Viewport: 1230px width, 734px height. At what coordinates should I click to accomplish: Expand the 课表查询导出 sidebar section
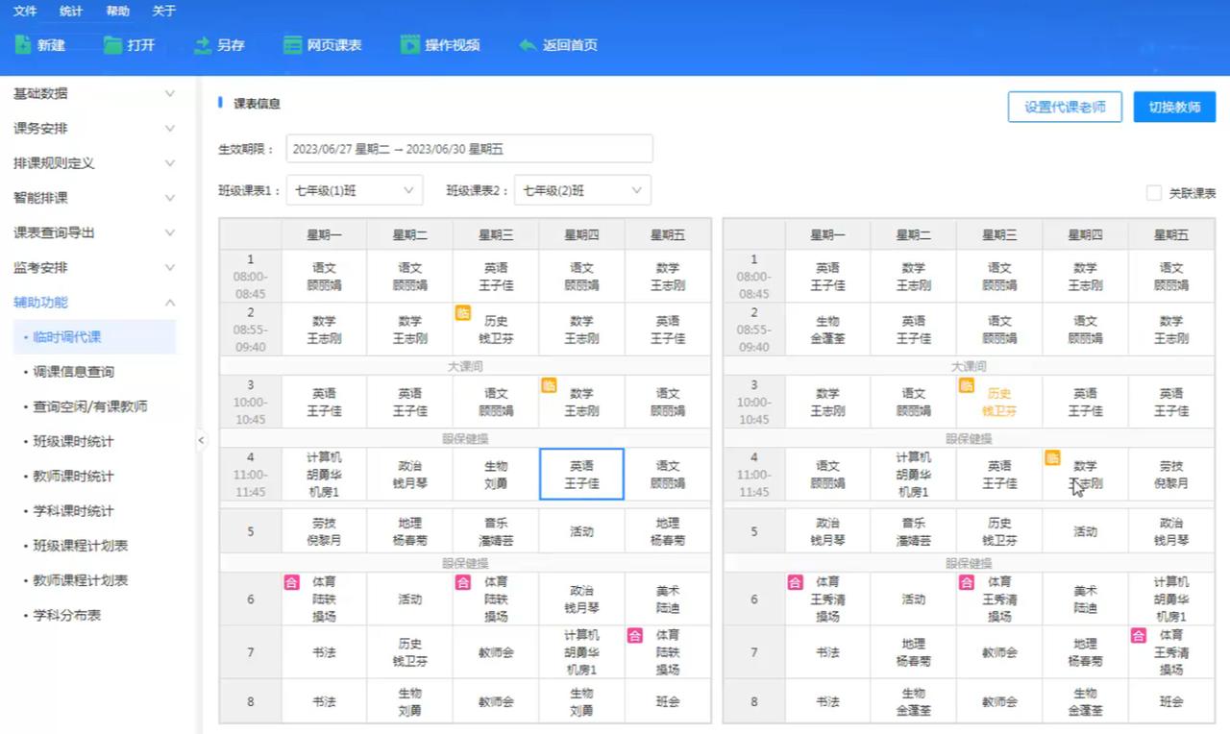(170, 232)
